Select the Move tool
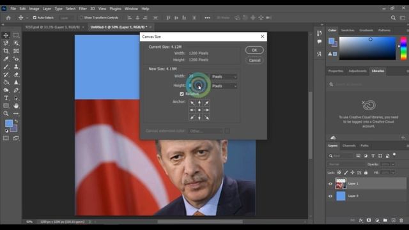Screen dimensions: 409x230 (x=6, y=35)
